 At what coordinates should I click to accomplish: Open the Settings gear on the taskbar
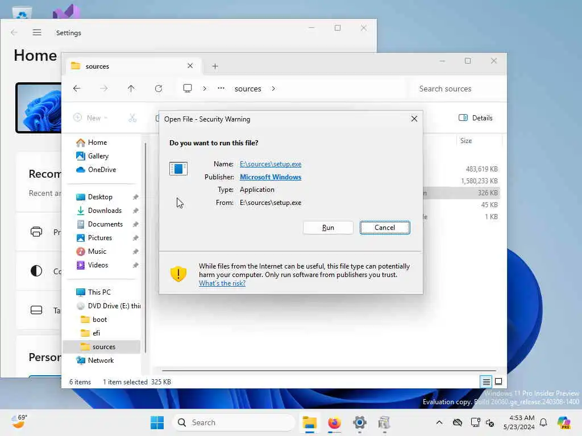[359, 422]
